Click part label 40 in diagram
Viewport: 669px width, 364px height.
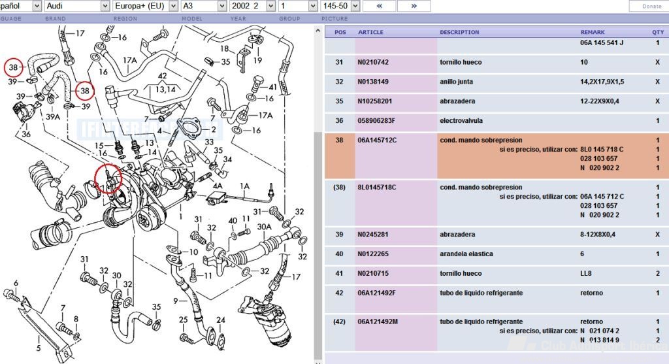(233, 221)
